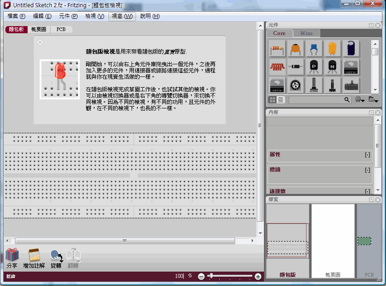The image size is (386, 286).
Task: Click inspector scrollbar up arrow
Action: click(378, 120)
